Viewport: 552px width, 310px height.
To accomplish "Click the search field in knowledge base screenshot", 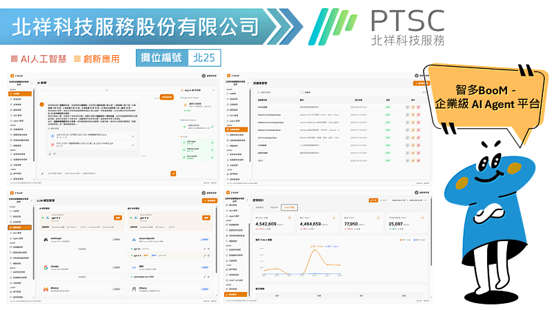I will pyautogui.click(x=277, y=92).
